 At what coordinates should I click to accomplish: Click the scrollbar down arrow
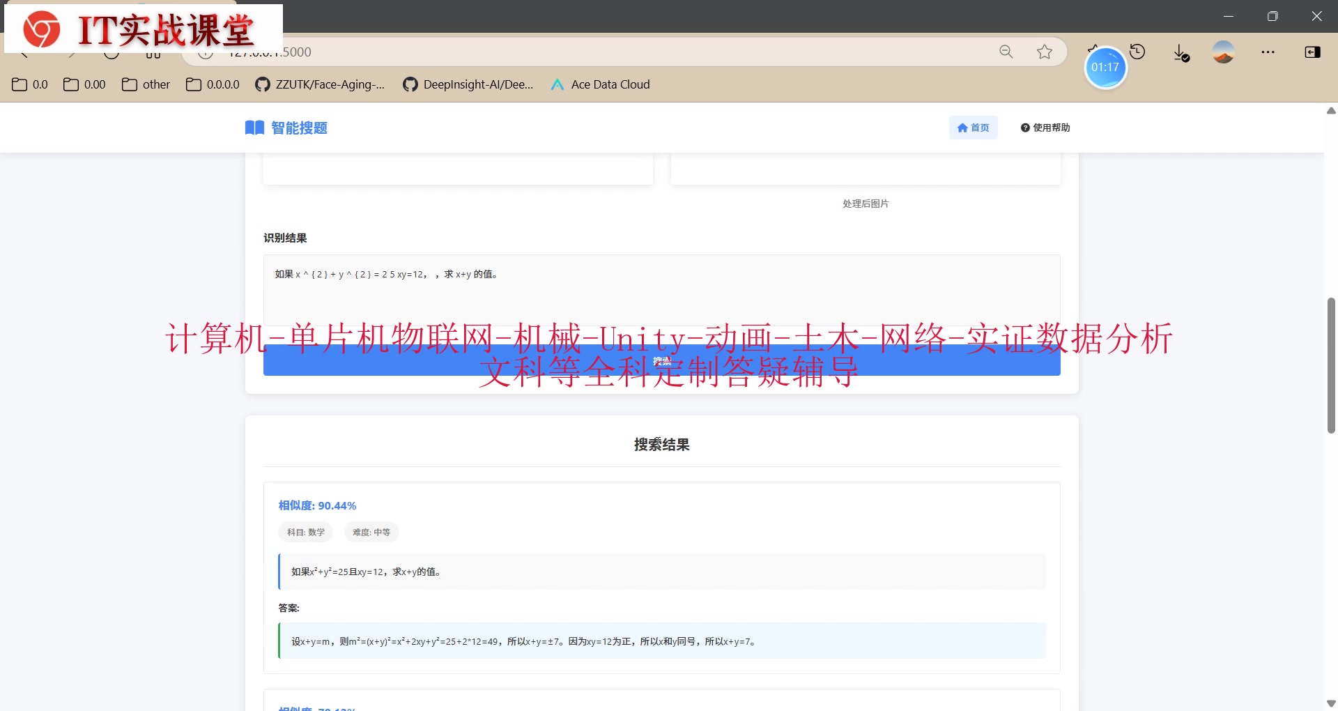[x=1331, y=703]
